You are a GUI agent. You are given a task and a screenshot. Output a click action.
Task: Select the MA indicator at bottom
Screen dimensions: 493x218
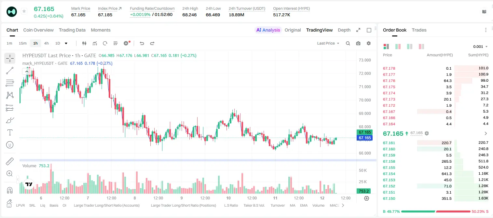[x=293, y=205]
